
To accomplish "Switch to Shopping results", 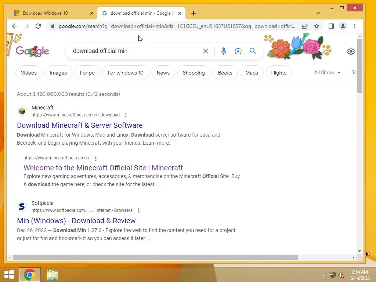I will pyautogui.click(x=194, y=73).
